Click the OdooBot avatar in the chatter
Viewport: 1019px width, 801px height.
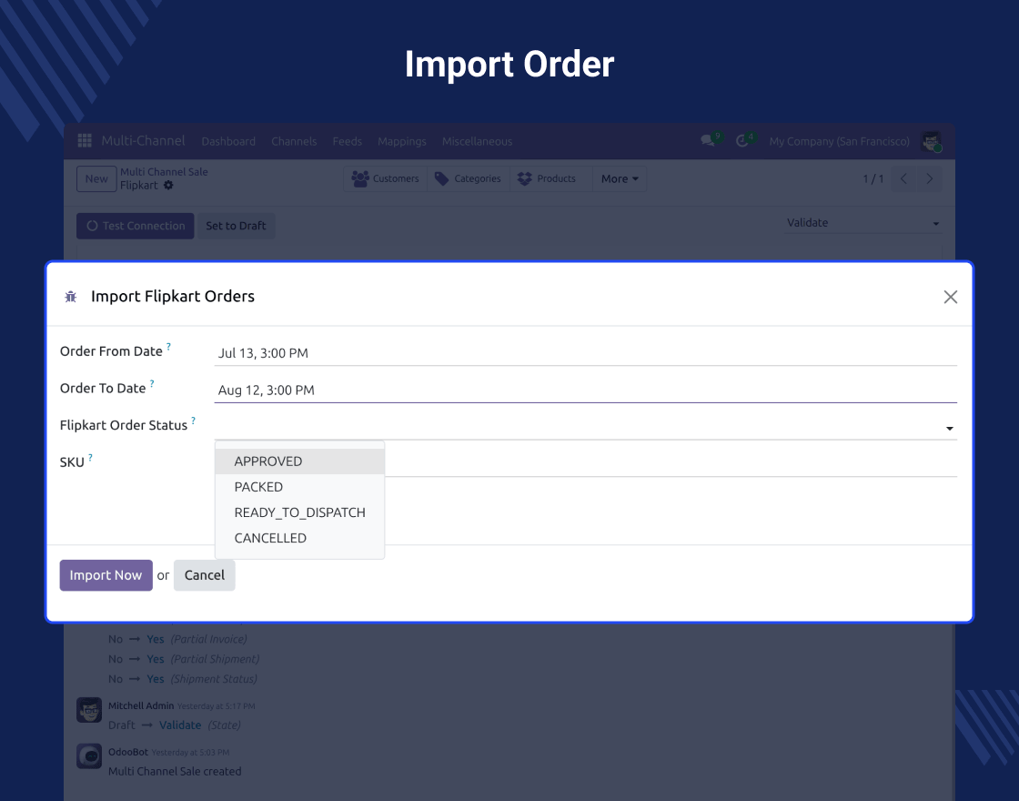click(x=89, y=756)
